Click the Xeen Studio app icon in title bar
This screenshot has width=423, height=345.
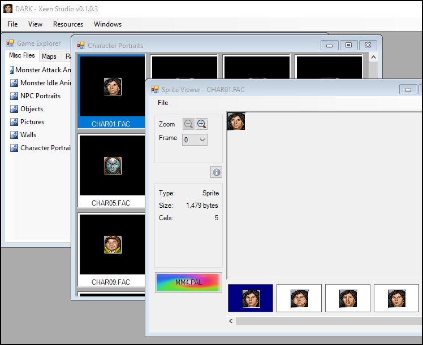click(8, 8)
